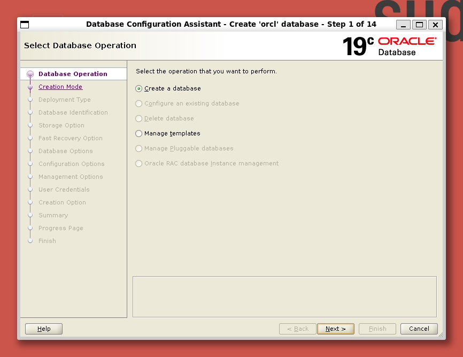
Task: Click the Cancel button
Action: (x=419, y=329)
